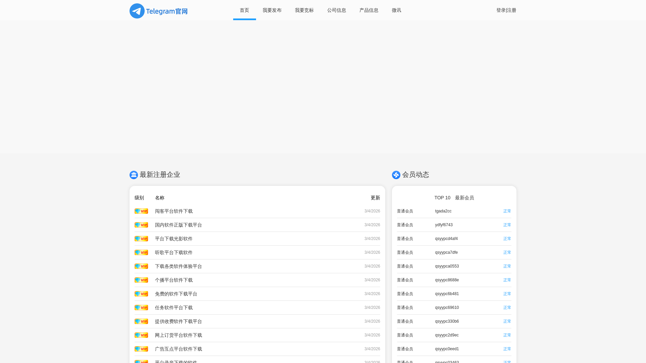Select member qsyypca7dfe

tap(446, 252)
